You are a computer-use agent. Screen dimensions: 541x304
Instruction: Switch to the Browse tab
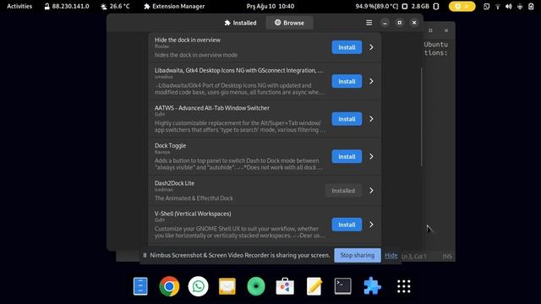point(289,23)
